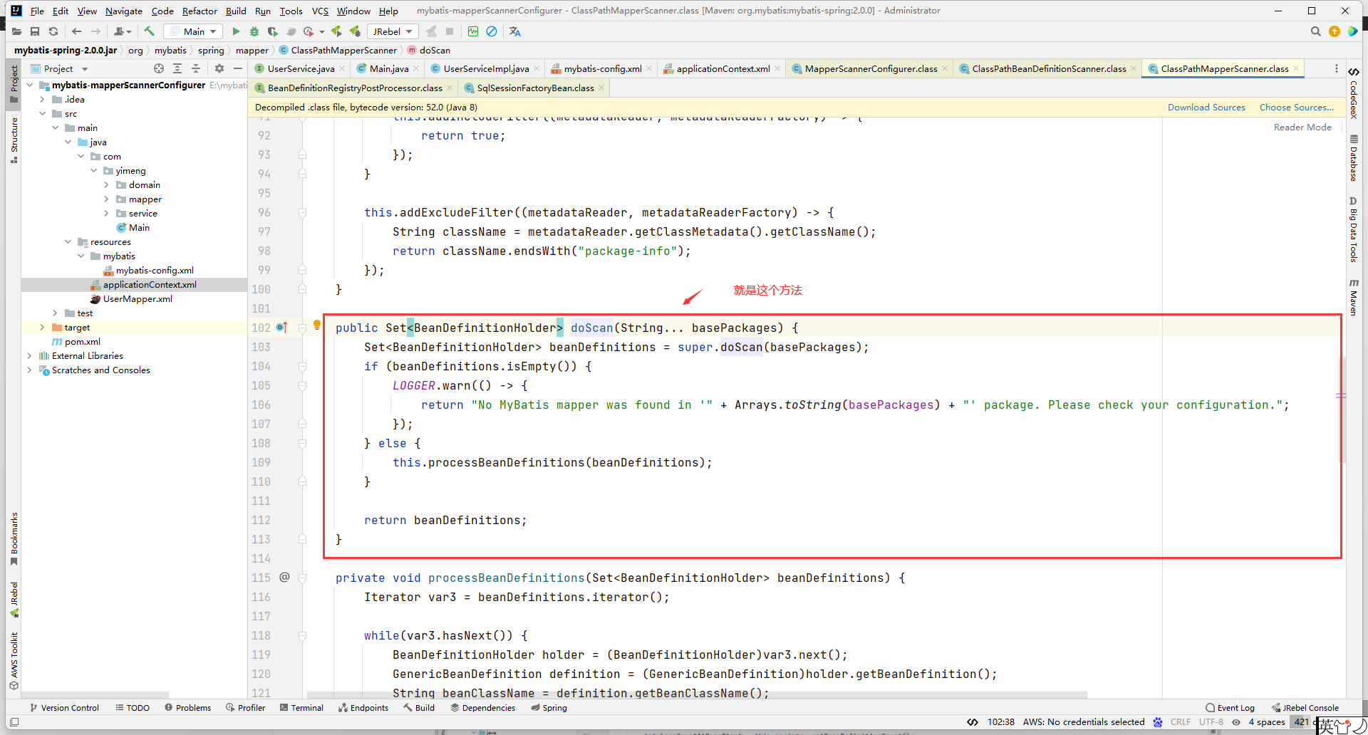Click Download Sources link
The image size is (1368, 735).
(x=1206, y=108)
